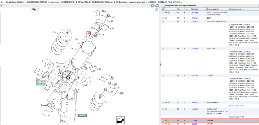
Task: Open комбайнов breadcrumb
Action: tap(54, 2)
